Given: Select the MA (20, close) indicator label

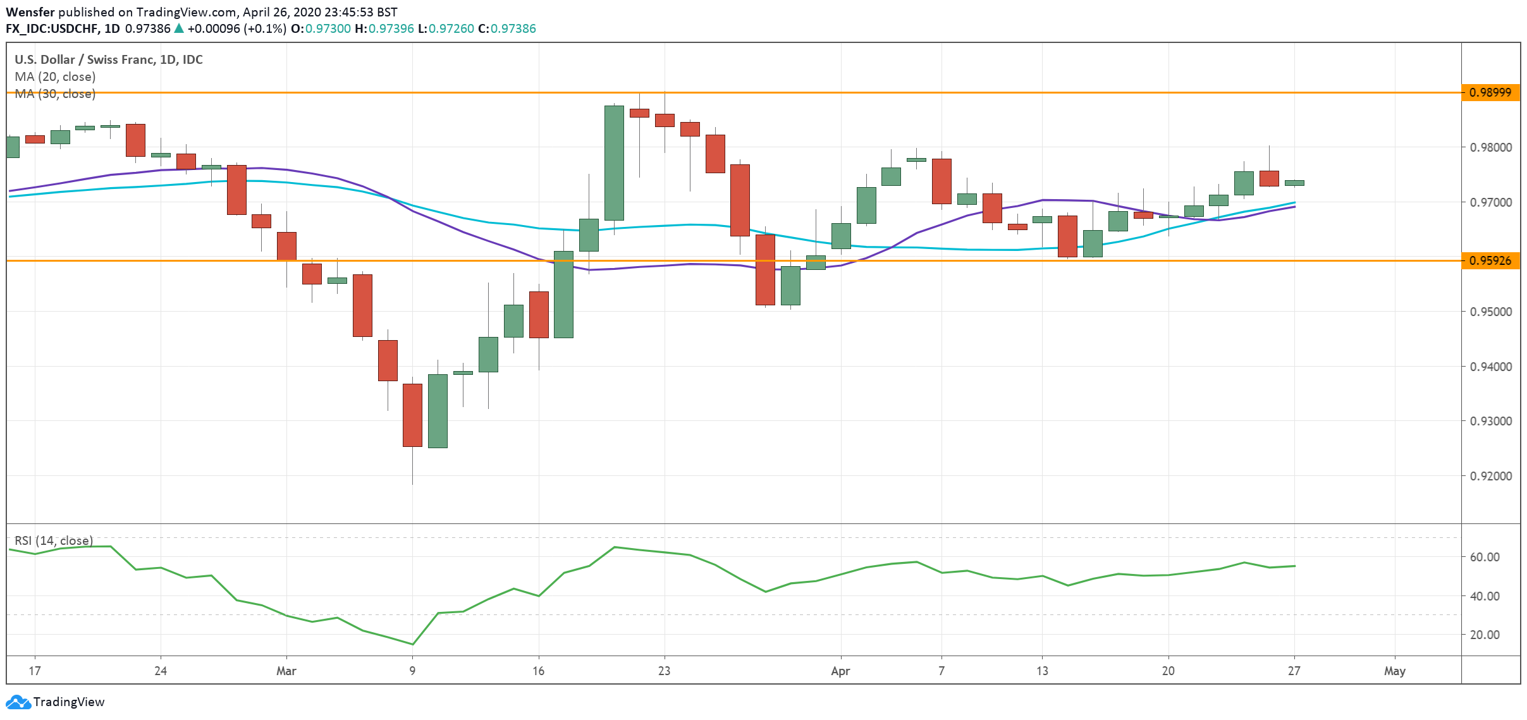Looking at the screenshot, I should coord(55,76).
